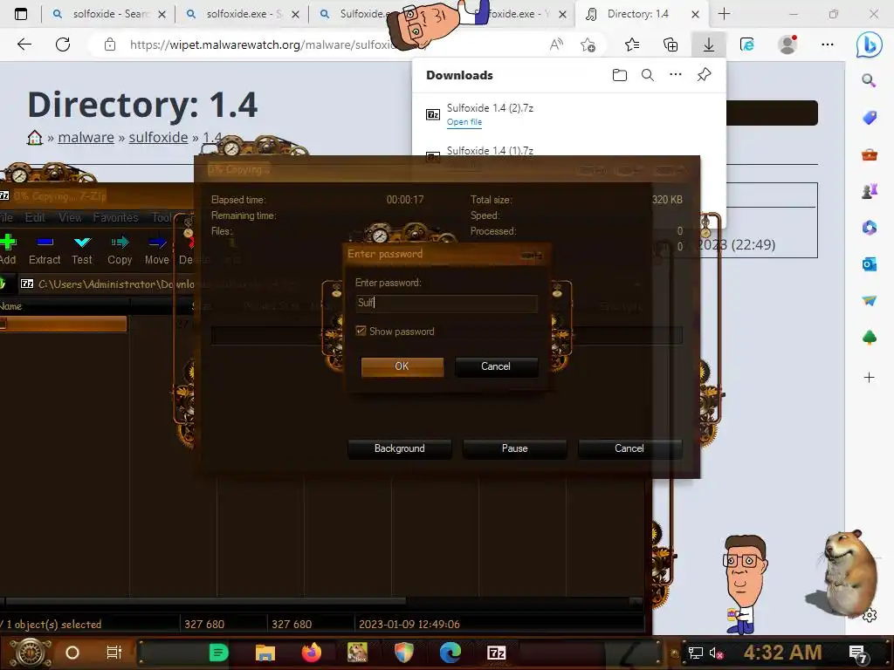The image size is (894, 670).
Task: Open the View menu in 7-Zip
Action: [70, 217]
